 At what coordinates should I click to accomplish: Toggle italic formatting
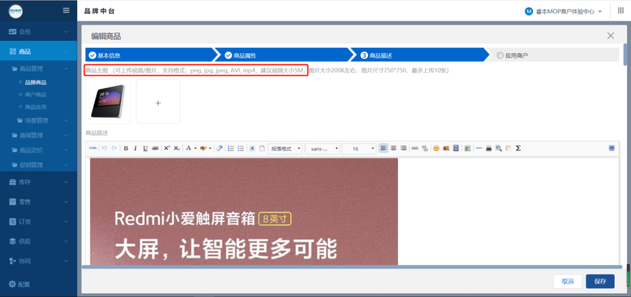(x=136, y=148)
